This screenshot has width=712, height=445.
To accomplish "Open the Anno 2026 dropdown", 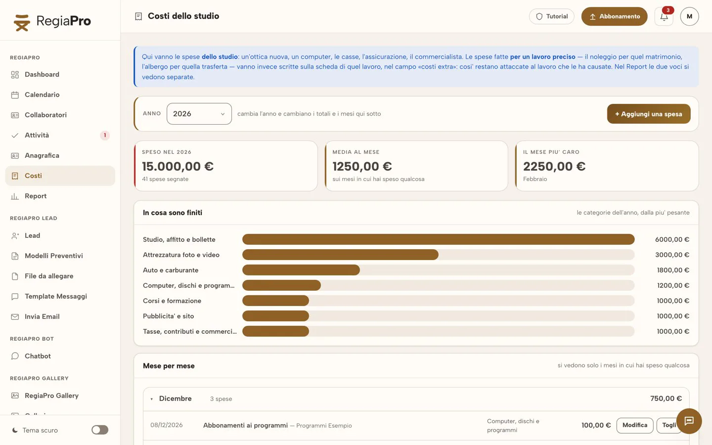I will click(x=199, y=114).
